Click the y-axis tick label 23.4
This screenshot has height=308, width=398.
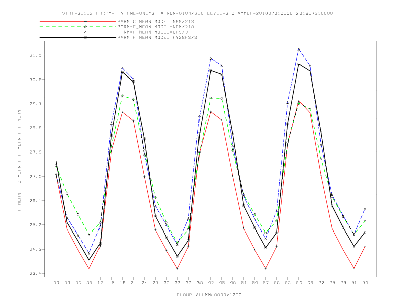click(35, 273)
